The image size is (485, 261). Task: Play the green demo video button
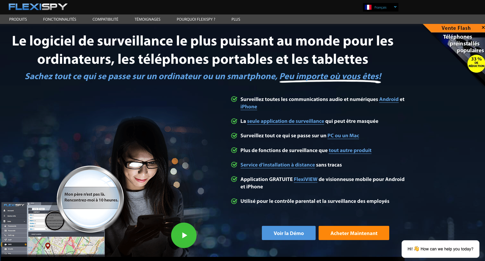click(184, 235)
